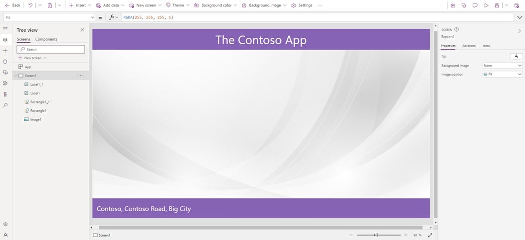
Task: Open the App checker stethoscope icon
Action: click(x=464, y=5)
